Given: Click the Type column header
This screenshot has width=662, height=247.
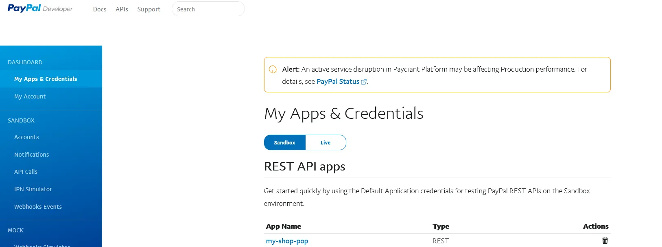Looking at the screenshot, I should [441, 226].
